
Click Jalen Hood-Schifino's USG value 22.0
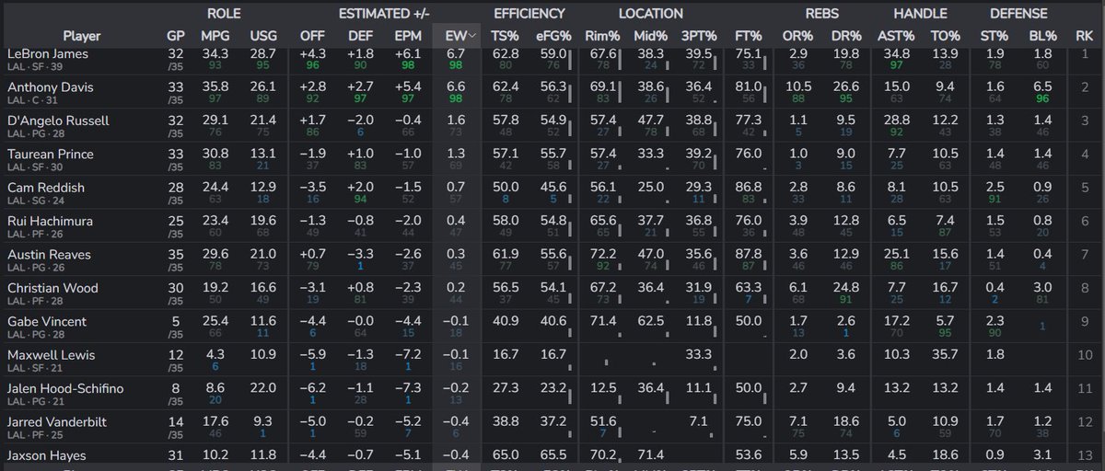coord(263,389)
